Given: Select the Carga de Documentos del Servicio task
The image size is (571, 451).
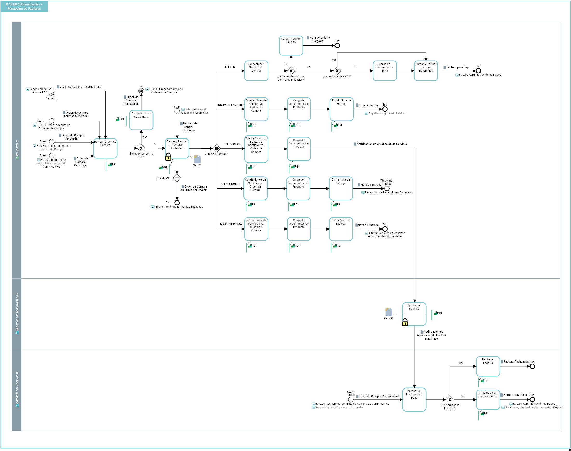Looking at the screenshot, I should click(x=299, y=149).
